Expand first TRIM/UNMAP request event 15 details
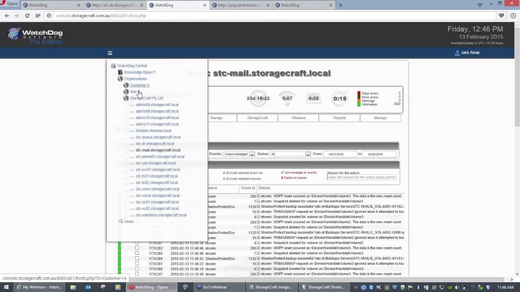Image resolution: width=520 pixels, height=292 pixels. 258,212
